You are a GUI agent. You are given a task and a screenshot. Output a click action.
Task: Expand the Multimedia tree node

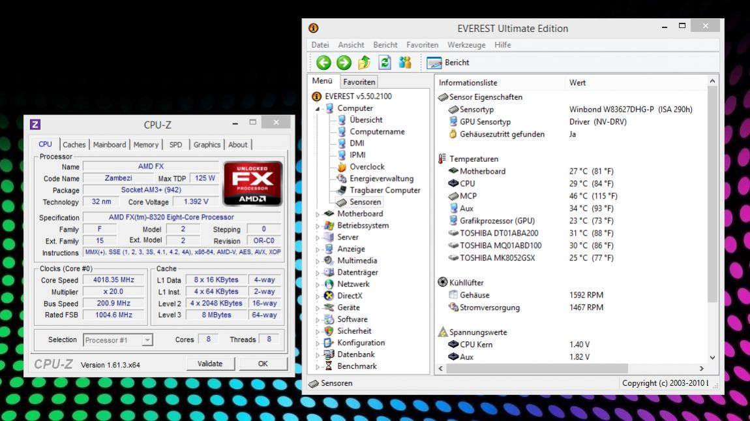(317, 261)
